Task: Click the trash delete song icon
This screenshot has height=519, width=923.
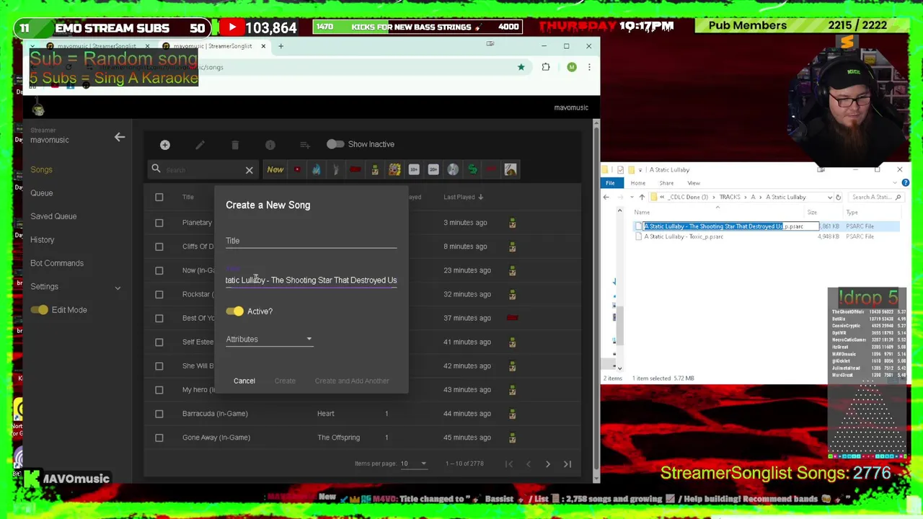Action: pyautogui.click(x=235, y=145)
